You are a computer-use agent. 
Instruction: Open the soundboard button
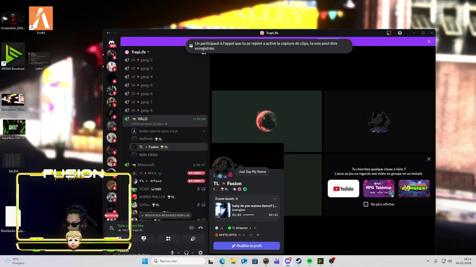pyautogui.click(x=193, y=238)
